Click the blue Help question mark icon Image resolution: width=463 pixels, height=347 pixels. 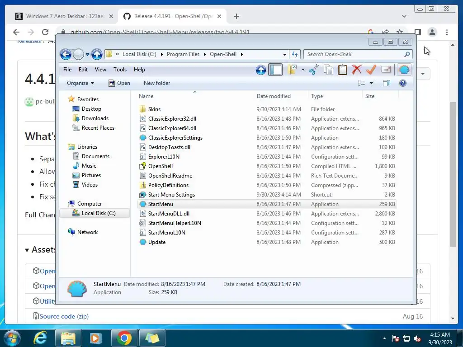click(403, 83)
